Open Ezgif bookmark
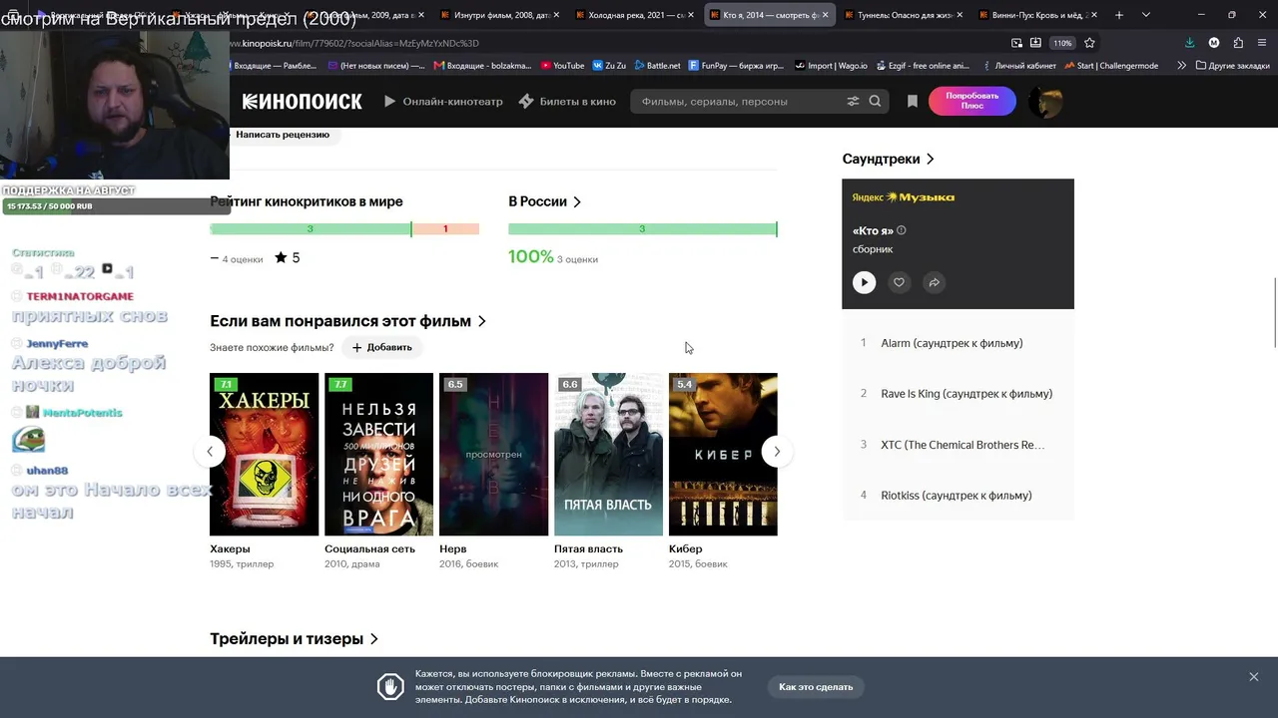The image size is (1278, 718). pyautogui.click(x=926, y=66)
